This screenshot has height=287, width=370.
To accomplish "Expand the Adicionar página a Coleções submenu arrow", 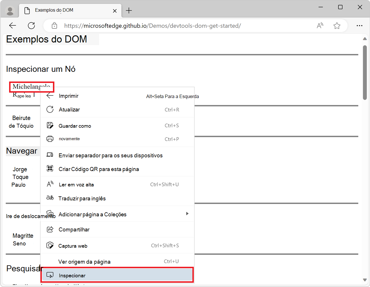I will click(x=187, y=214).
